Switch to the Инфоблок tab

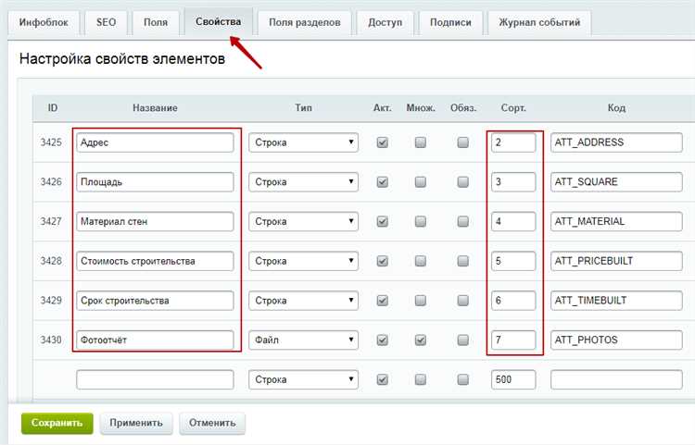tap(44, 22)
